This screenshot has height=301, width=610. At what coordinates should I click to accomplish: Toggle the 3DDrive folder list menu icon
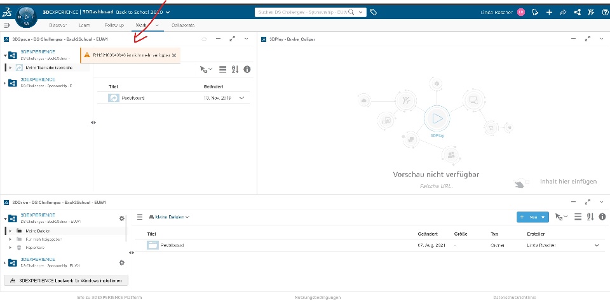[x=140, y=217]
